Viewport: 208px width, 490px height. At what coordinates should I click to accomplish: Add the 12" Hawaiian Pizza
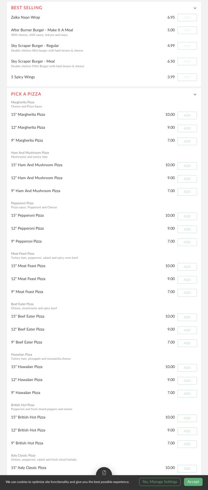187,380
